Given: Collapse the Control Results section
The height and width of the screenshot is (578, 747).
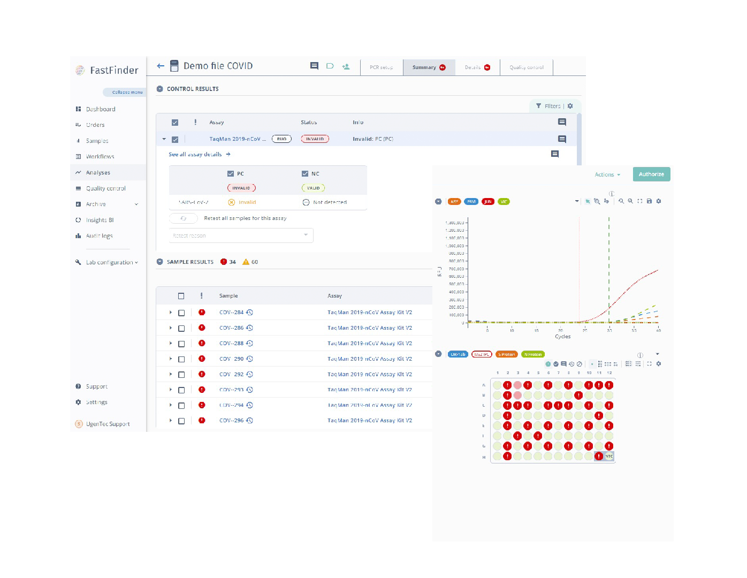Looking at the screenshot, I should click(159, 89).
